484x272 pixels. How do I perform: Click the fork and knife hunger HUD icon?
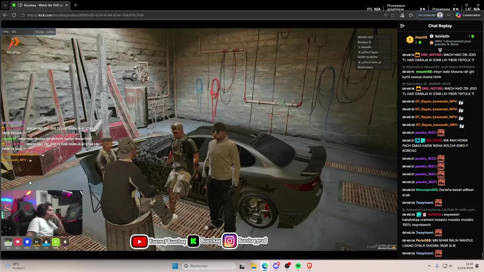pos(36,242)
